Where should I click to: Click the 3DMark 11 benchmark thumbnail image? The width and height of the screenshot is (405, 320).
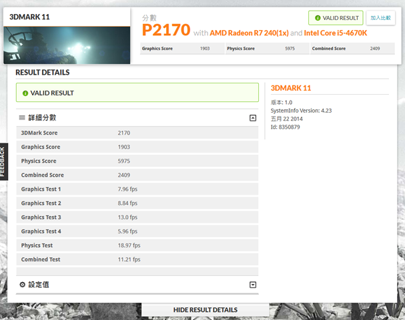click(67, 45)
